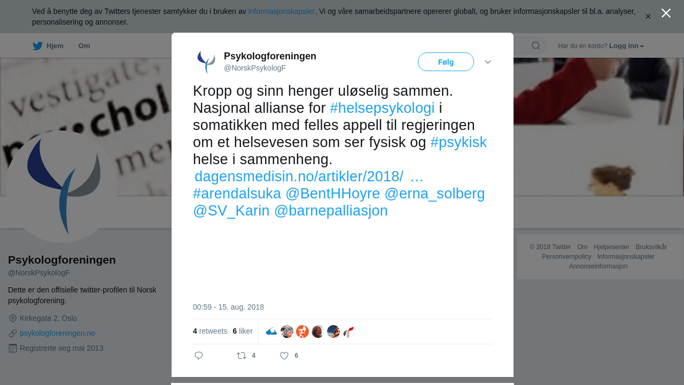View the 4 retweets list

[x=210, y=332]
